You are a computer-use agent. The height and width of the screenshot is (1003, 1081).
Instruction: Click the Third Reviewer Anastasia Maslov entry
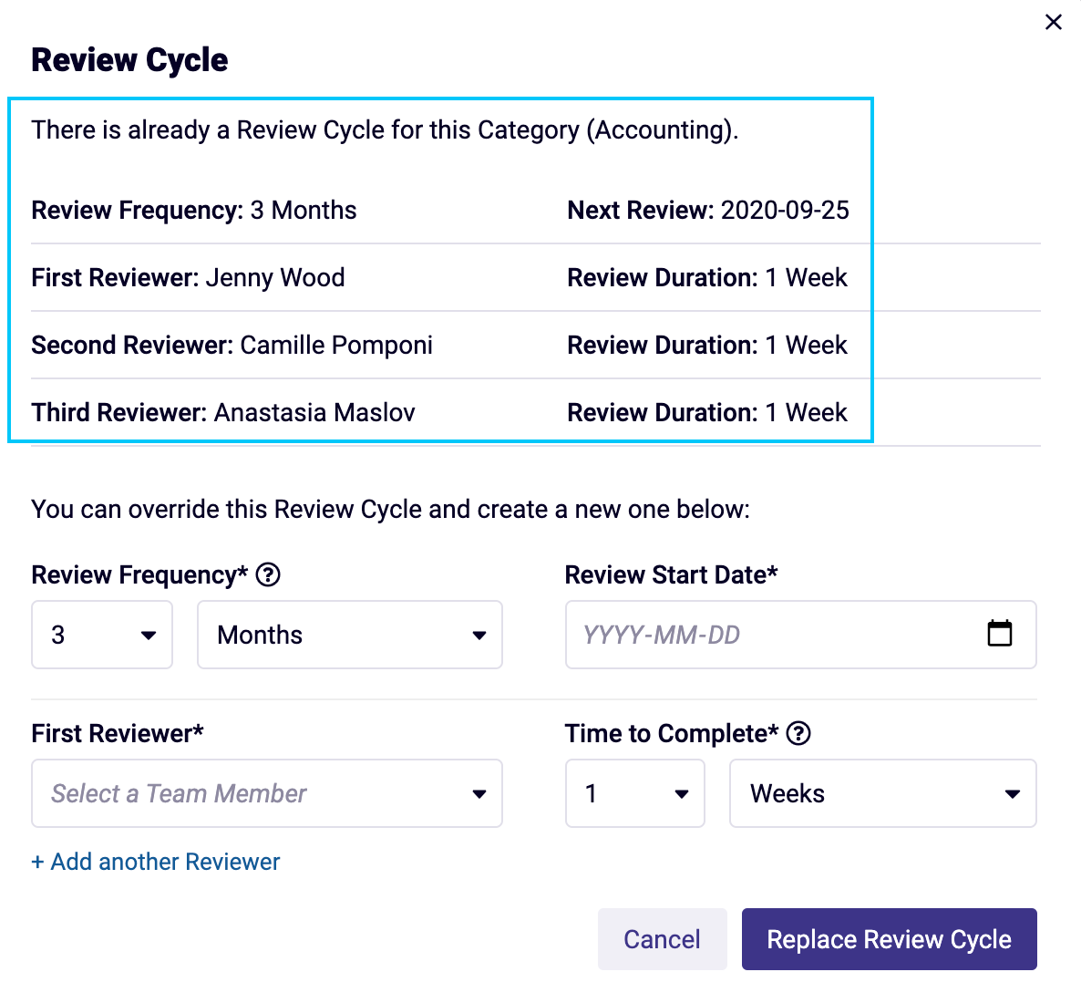tap(223, 413)
